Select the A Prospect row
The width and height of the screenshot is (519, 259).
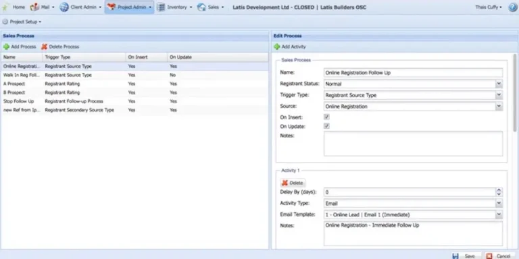134,84
